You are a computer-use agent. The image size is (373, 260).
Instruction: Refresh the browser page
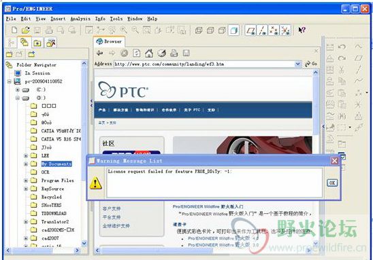[x=136, y=53]
